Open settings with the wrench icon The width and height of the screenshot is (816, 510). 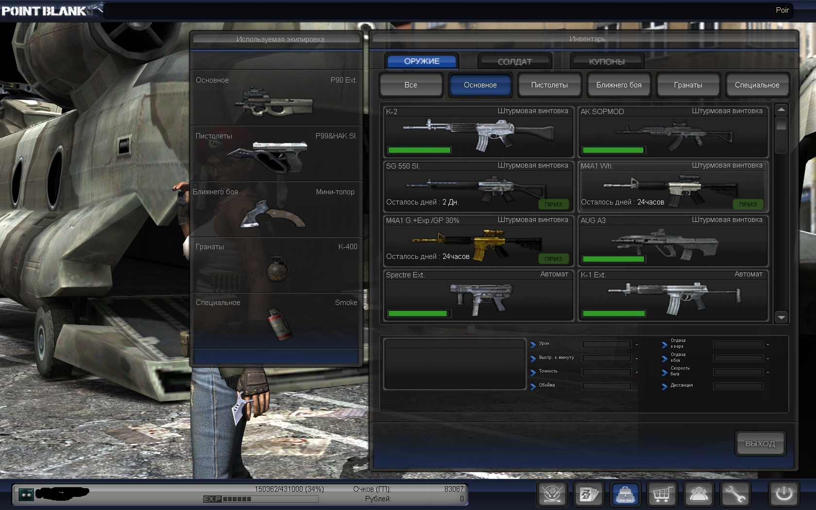[735, 494]
